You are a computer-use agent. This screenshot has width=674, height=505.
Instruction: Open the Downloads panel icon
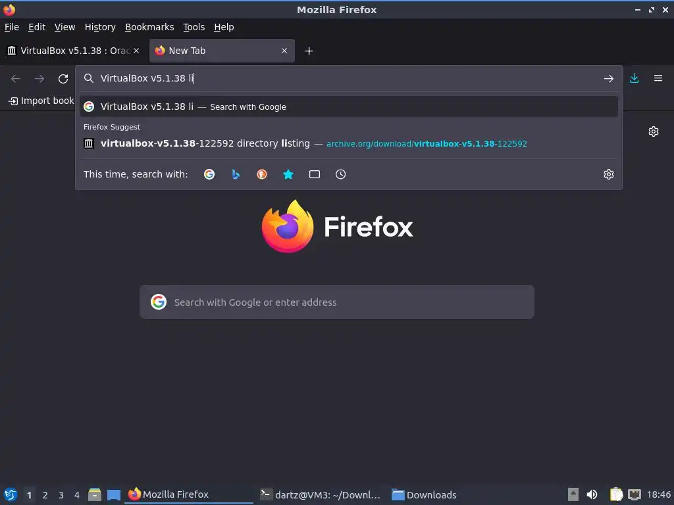pos(634,78)
